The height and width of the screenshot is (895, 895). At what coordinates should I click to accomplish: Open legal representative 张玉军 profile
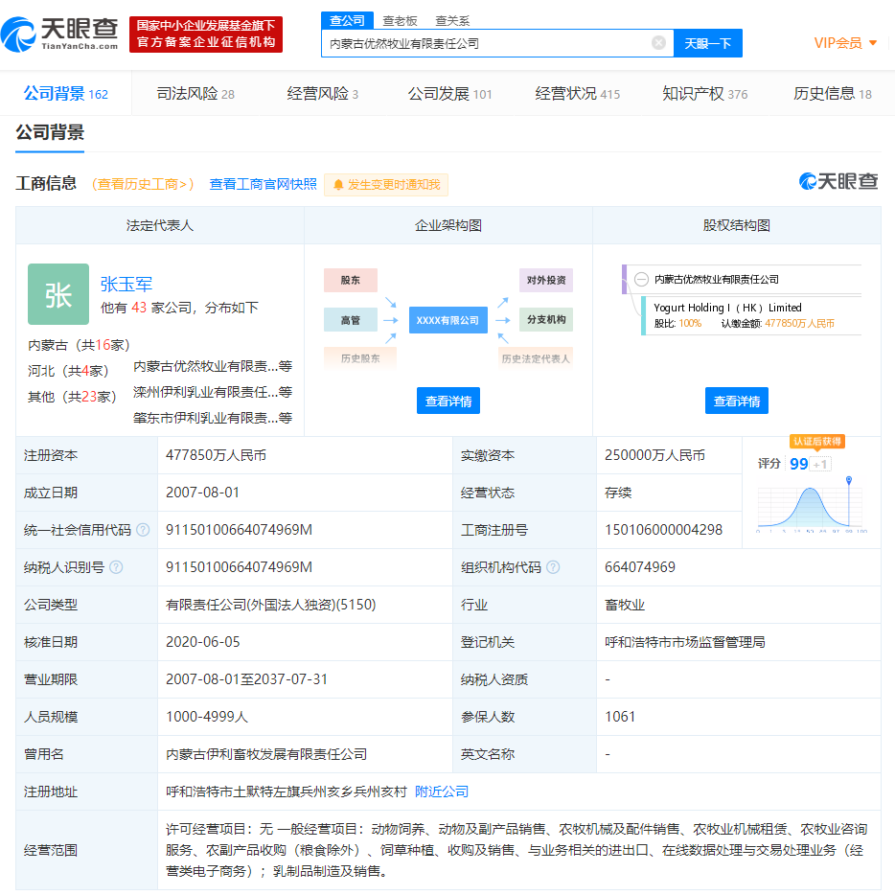click(126, 284)
